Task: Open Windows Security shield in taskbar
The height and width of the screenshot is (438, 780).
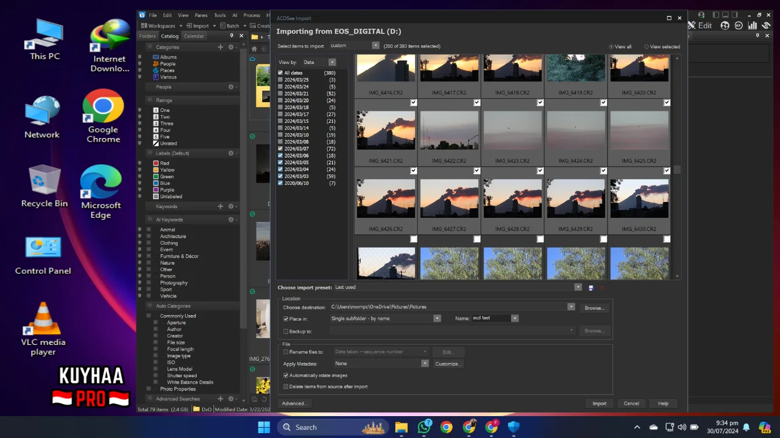Action: pyautogui.click(x=514, y=427)
